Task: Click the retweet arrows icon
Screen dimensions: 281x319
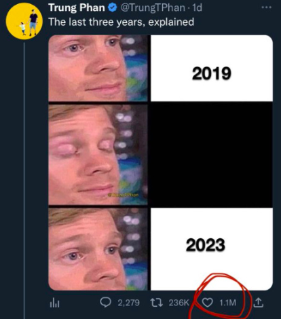Action: pos(157,303)
